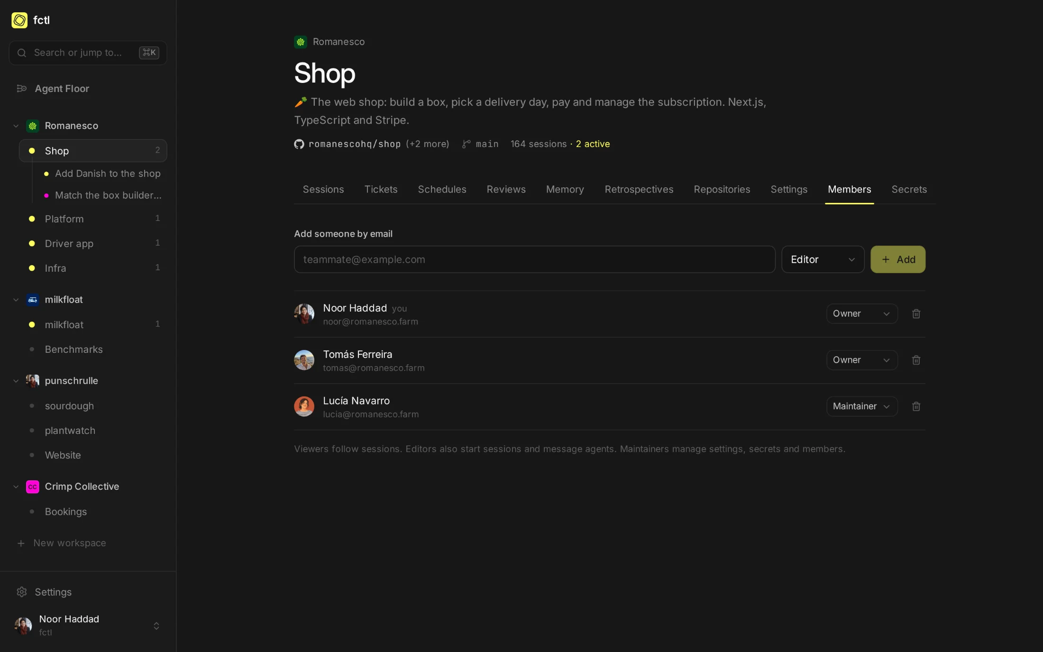Click the plus icon for New workspace
Screen dimensions: 1043x652
tap(21, 543)
